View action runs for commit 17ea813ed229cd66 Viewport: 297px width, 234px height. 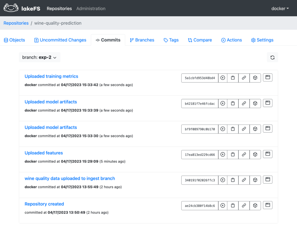pos(223,155)
